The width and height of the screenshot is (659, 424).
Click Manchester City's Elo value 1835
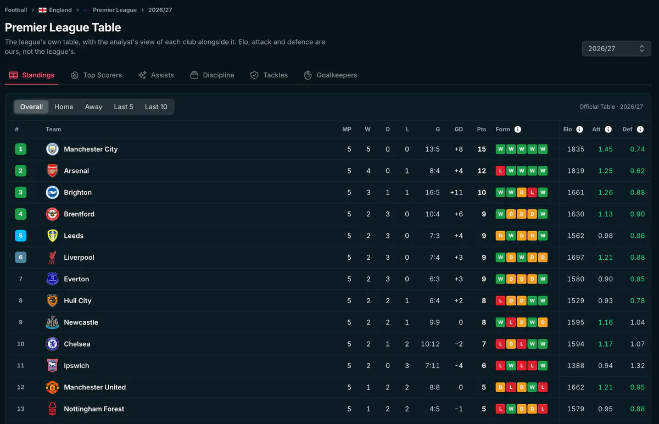pyautogui.click(x=576, y=149)
